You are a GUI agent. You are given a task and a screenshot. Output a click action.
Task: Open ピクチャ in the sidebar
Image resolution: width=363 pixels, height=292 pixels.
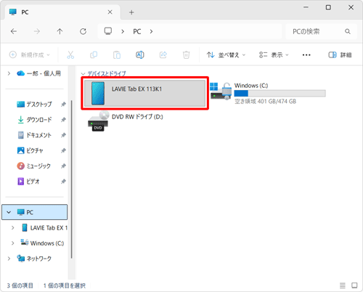tap(30, 150)
